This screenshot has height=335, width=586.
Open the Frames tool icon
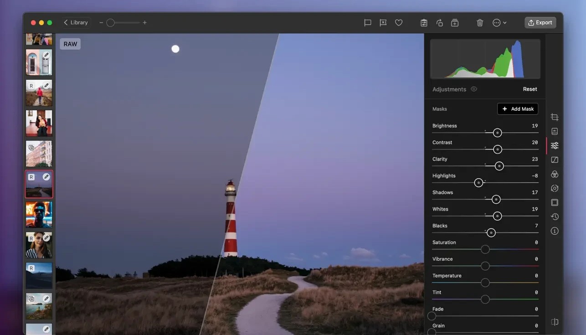[555, 202]
